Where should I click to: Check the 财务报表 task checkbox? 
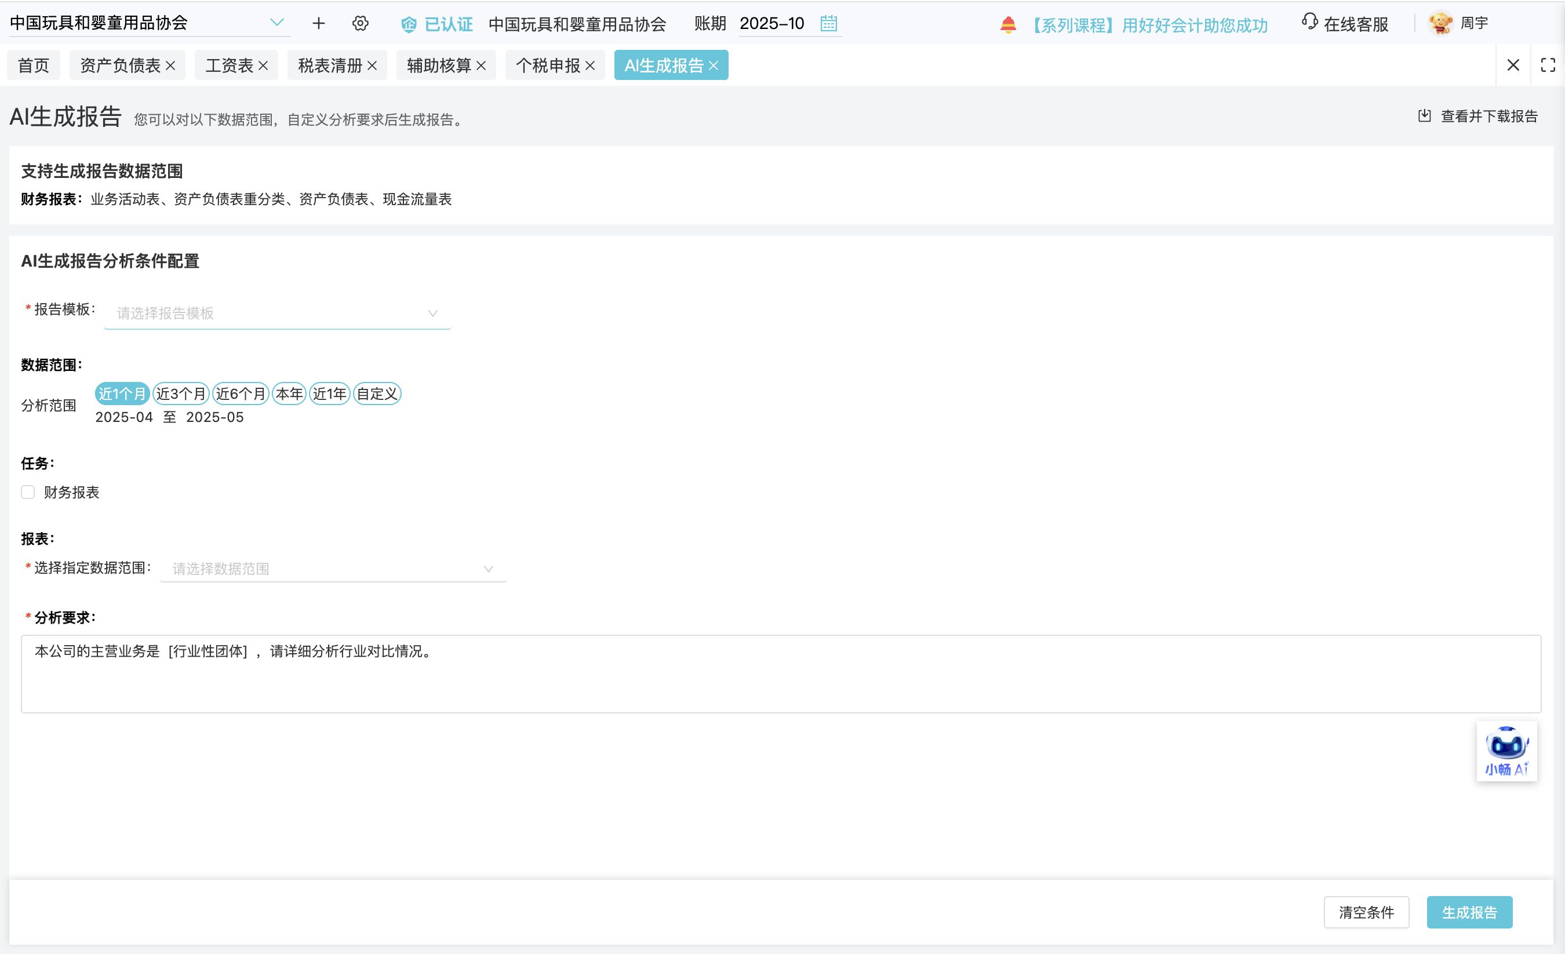(28, 492)
